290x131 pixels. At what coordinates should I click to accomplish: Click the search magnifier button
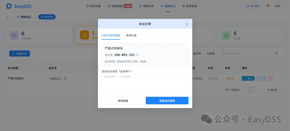277,54
